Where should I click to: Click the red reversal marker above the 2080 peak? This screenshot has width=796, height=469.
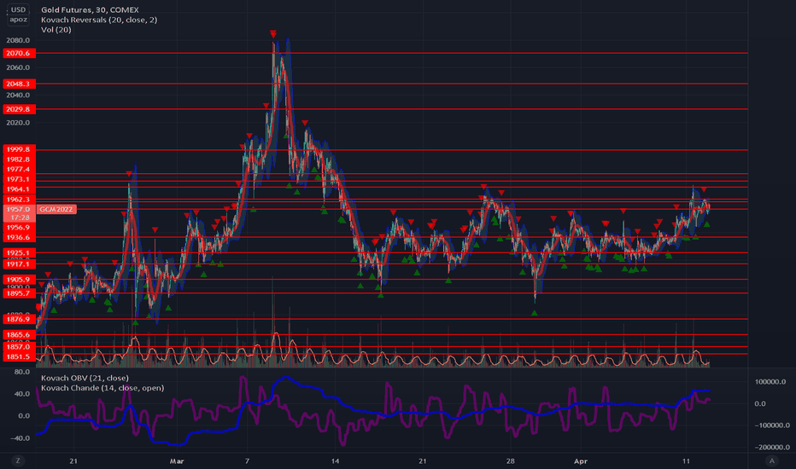[273, 34]
